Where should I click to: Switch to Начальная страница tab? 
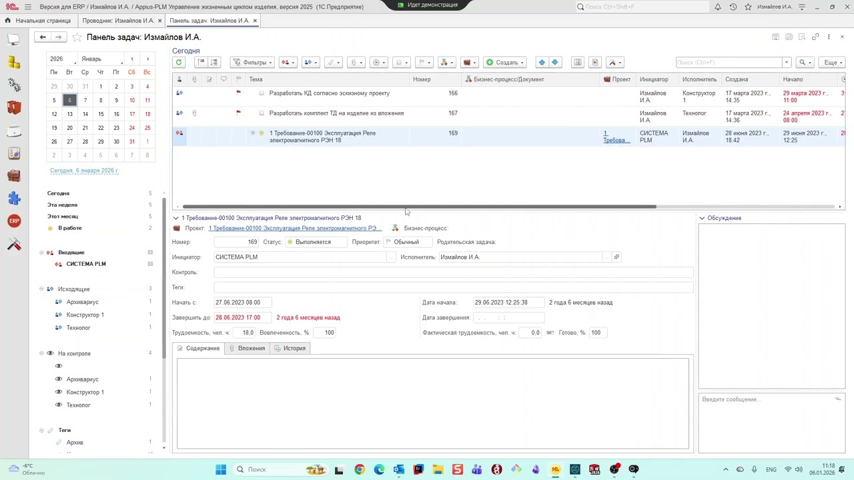coord(37,21)
